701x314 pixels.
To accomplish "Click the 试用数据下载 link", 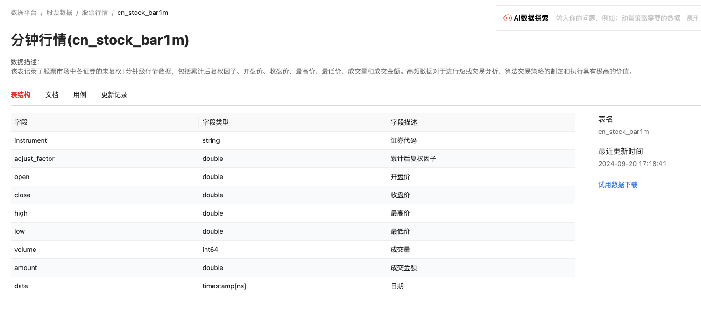I will 617,185.
